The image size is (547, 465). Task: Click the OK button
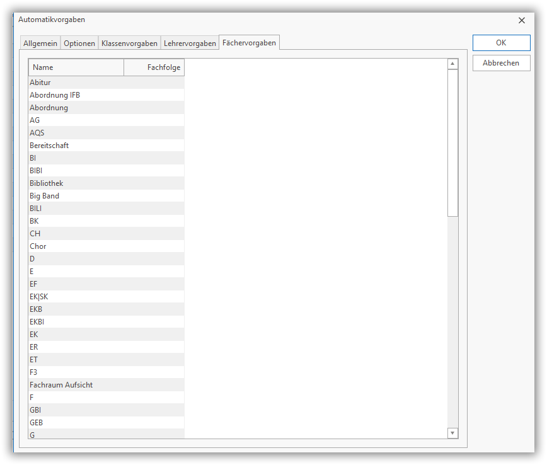(x=501, y=43)
